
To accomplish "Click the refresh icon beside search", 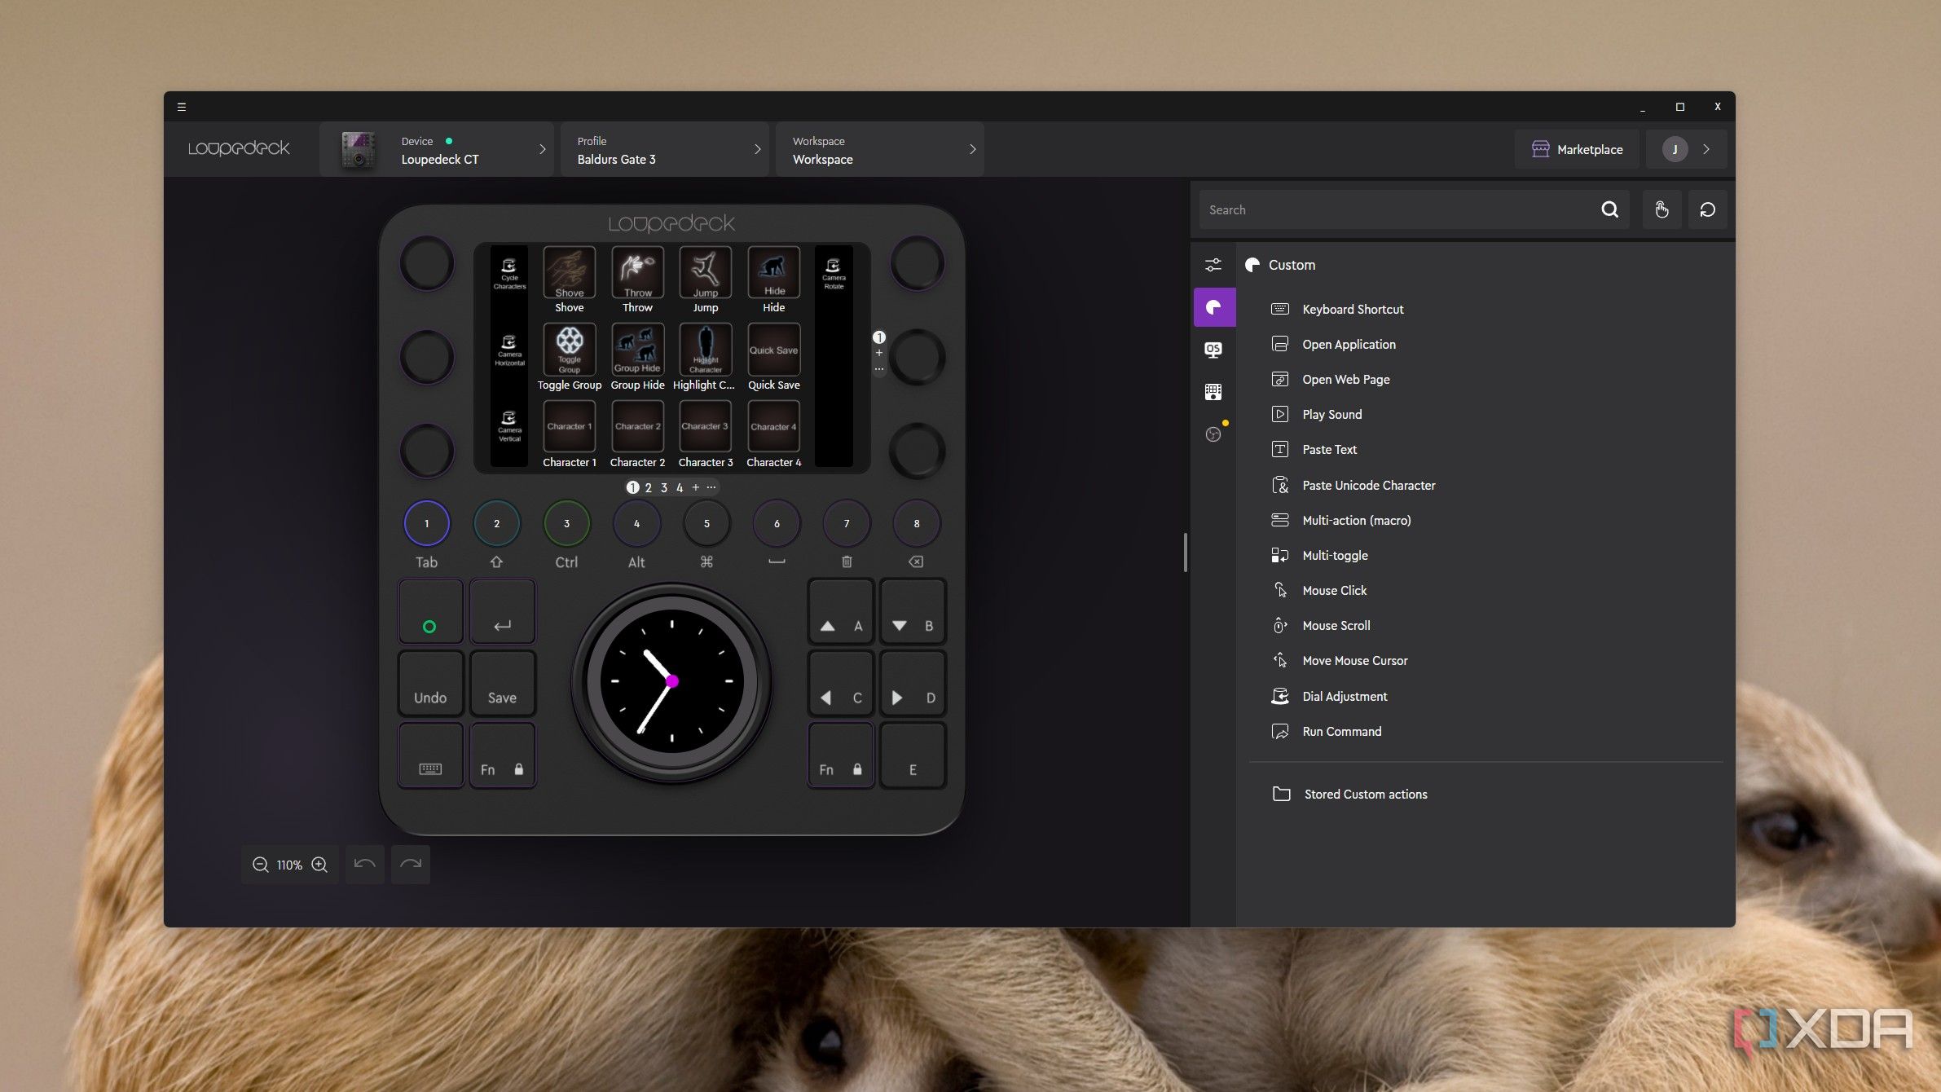I will point(1707,209).
